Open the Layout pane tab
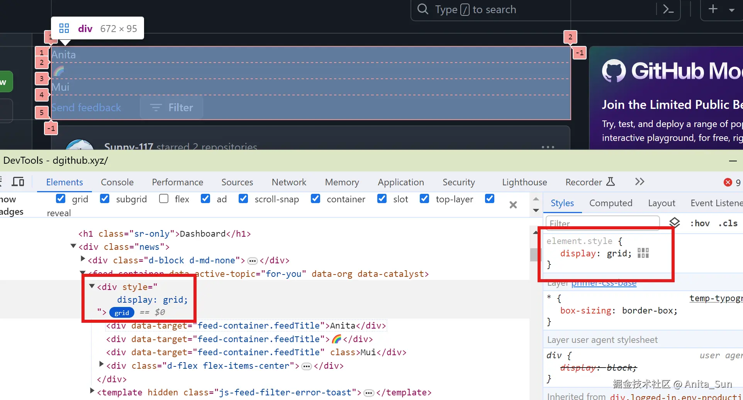 (x=662, y=203)
